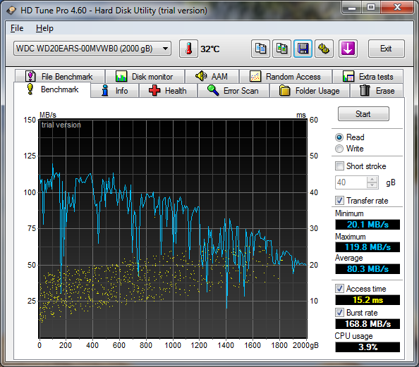Enable the Short stroke checkbox
Viewport: 419px width, 367px height.
pyautogui.click(x=339, y=166)
